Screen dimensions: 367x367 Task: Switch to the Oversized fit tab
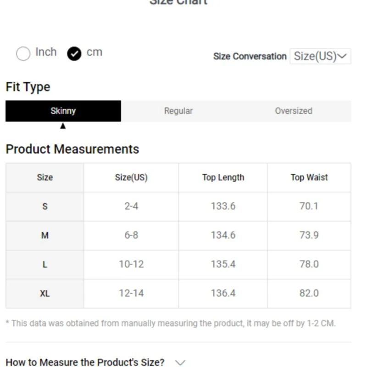294,111
